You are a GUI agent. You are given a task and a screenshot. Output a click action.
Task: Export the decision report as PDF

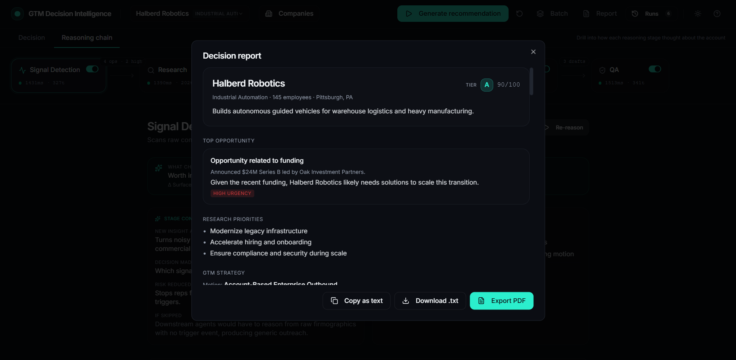502,301
